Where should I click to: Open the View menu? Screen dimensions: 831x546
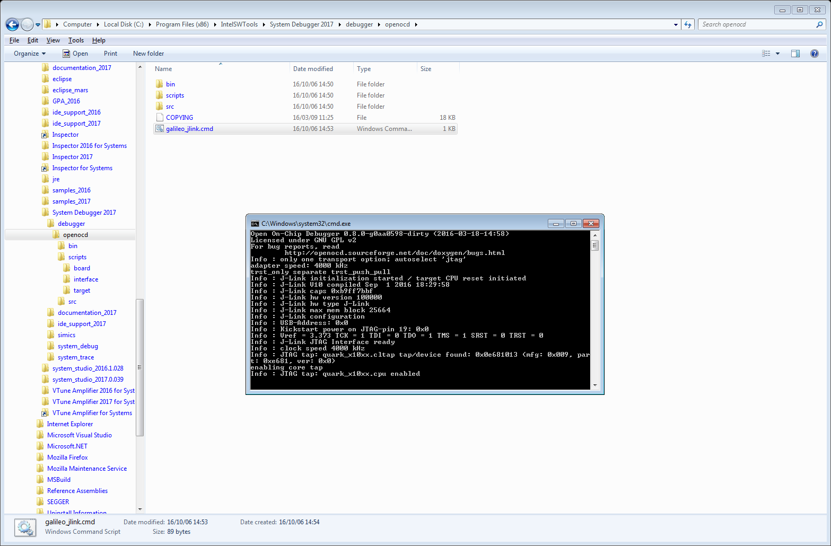point(53,40)
